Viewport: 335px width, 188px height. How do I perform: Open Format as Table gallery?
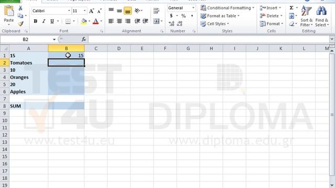coord(220,16)
